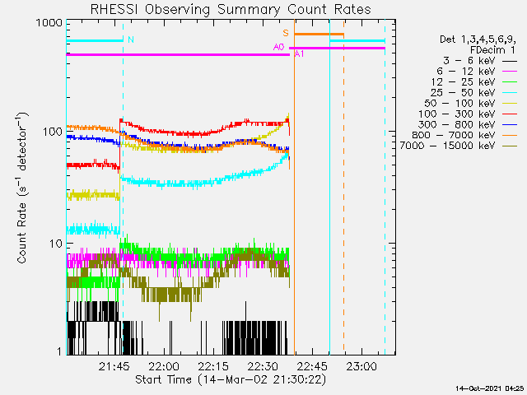The width and height of the screenshot is (527, 395).
Task: Click the '7000 - 15000 keV' legend label
Action: (447, 146)
